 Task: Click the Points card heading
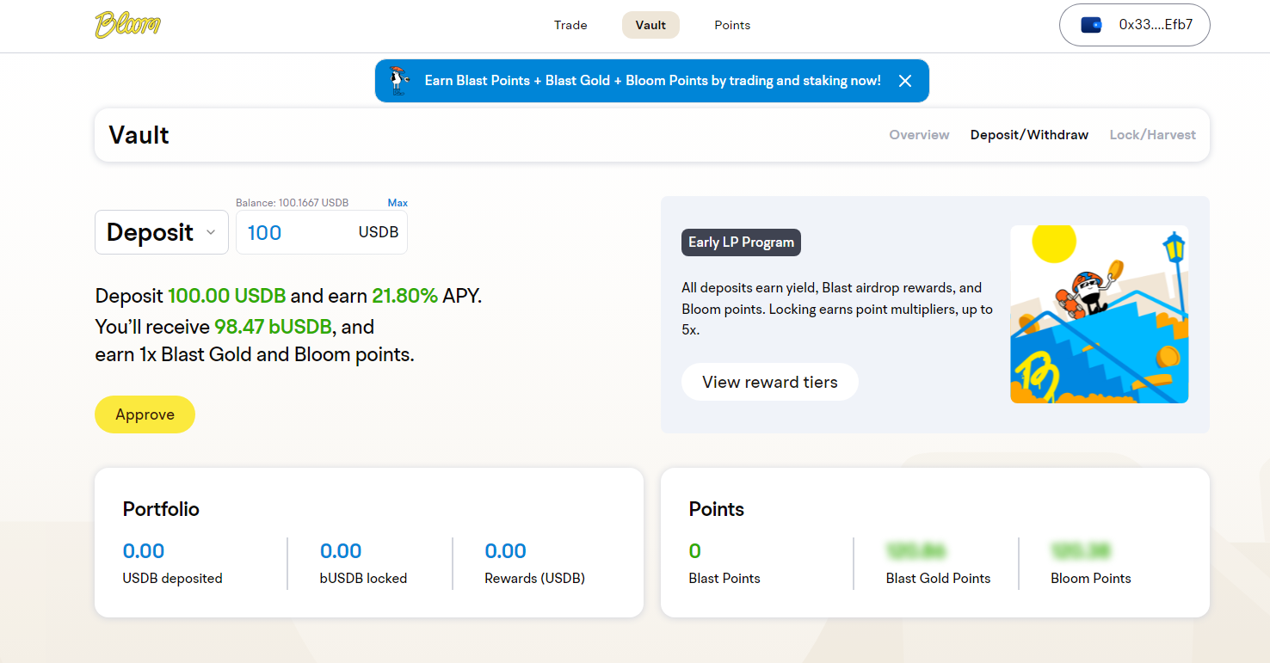coord(717,509)
